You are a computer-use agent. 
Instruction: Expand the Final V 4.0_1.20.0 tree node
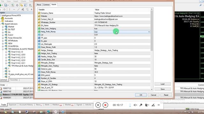coord(6,55)
